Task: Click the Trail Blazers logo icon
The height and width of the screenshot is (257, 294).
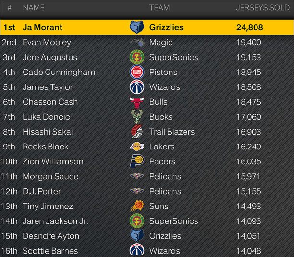Action: click(137, 132)
